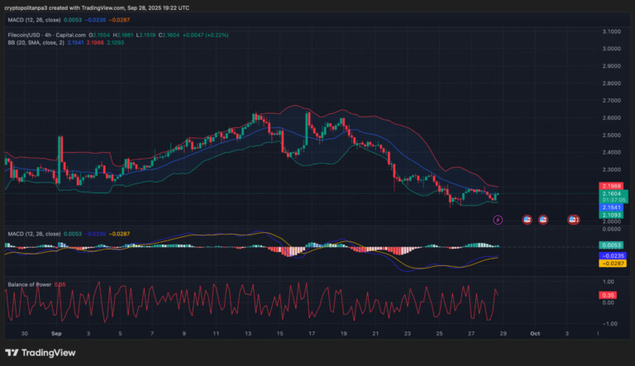The image size is (635, 366).
Task: Select the Balance of Power indicator label
Action: (30, 285)
